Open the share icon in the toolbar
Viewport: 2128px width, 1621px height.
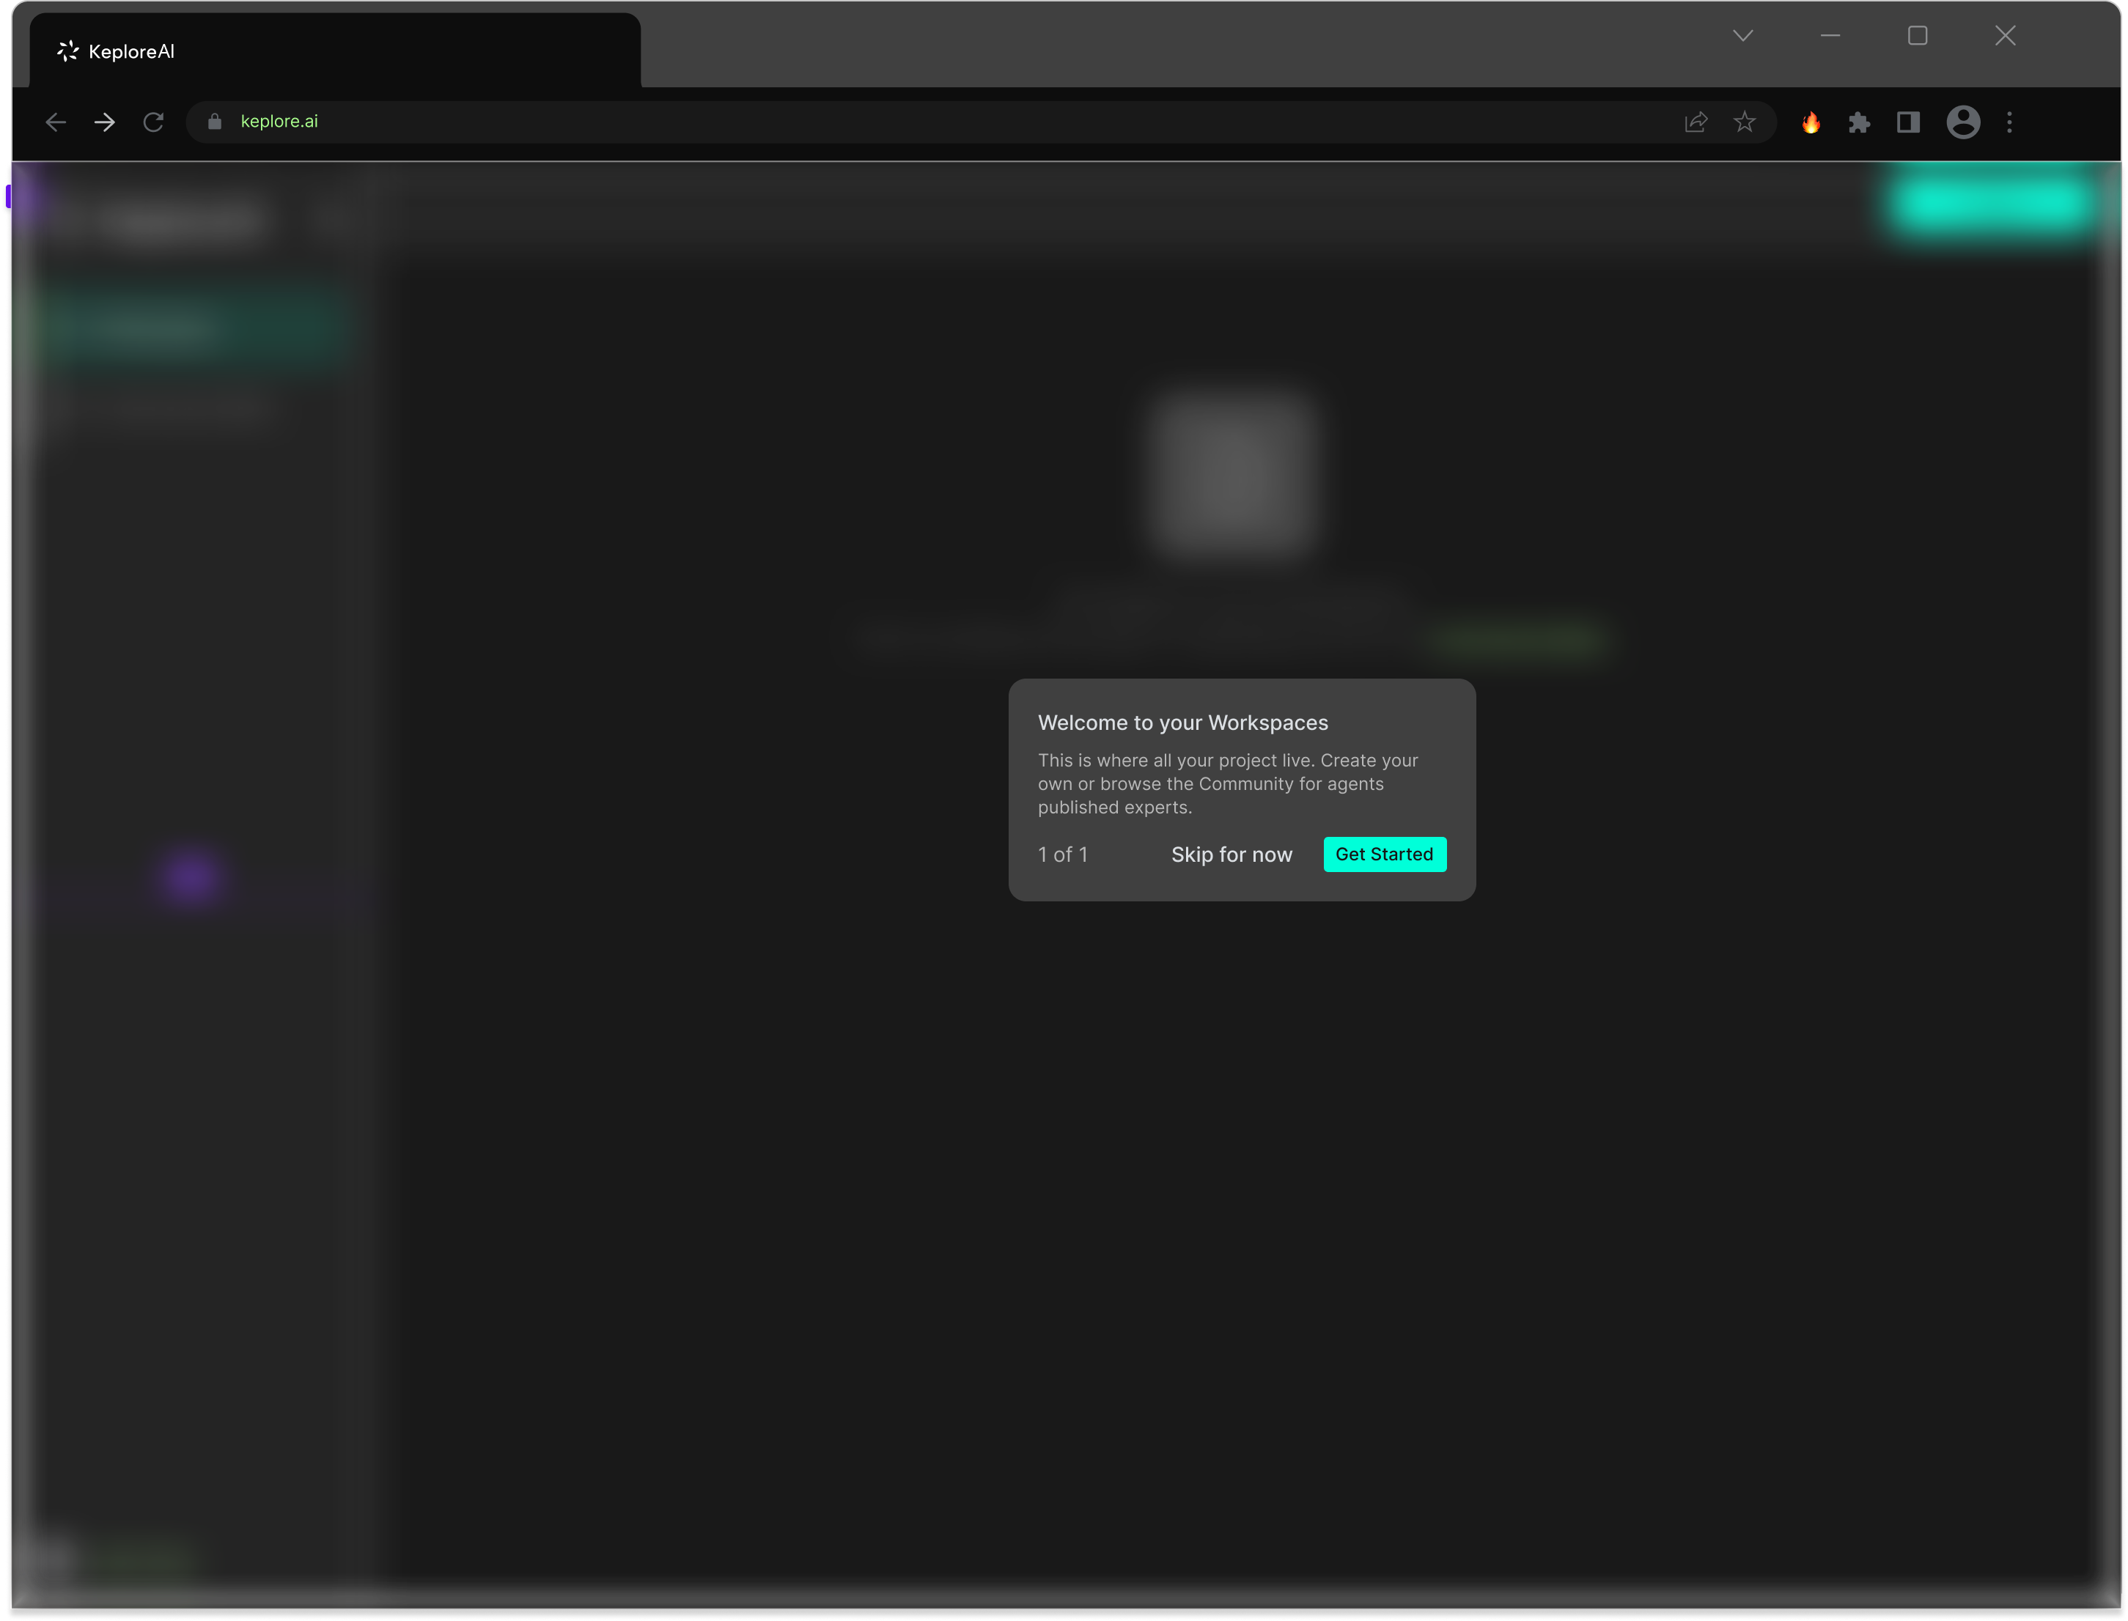pos(1696,122)
